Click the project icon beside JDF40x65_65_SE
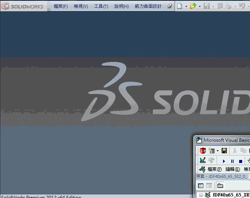 pos(208,195)
